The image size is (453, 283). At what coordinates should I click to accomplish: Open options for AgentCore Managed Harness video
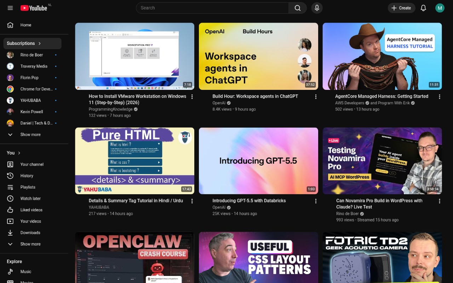(x=440, y=97)
